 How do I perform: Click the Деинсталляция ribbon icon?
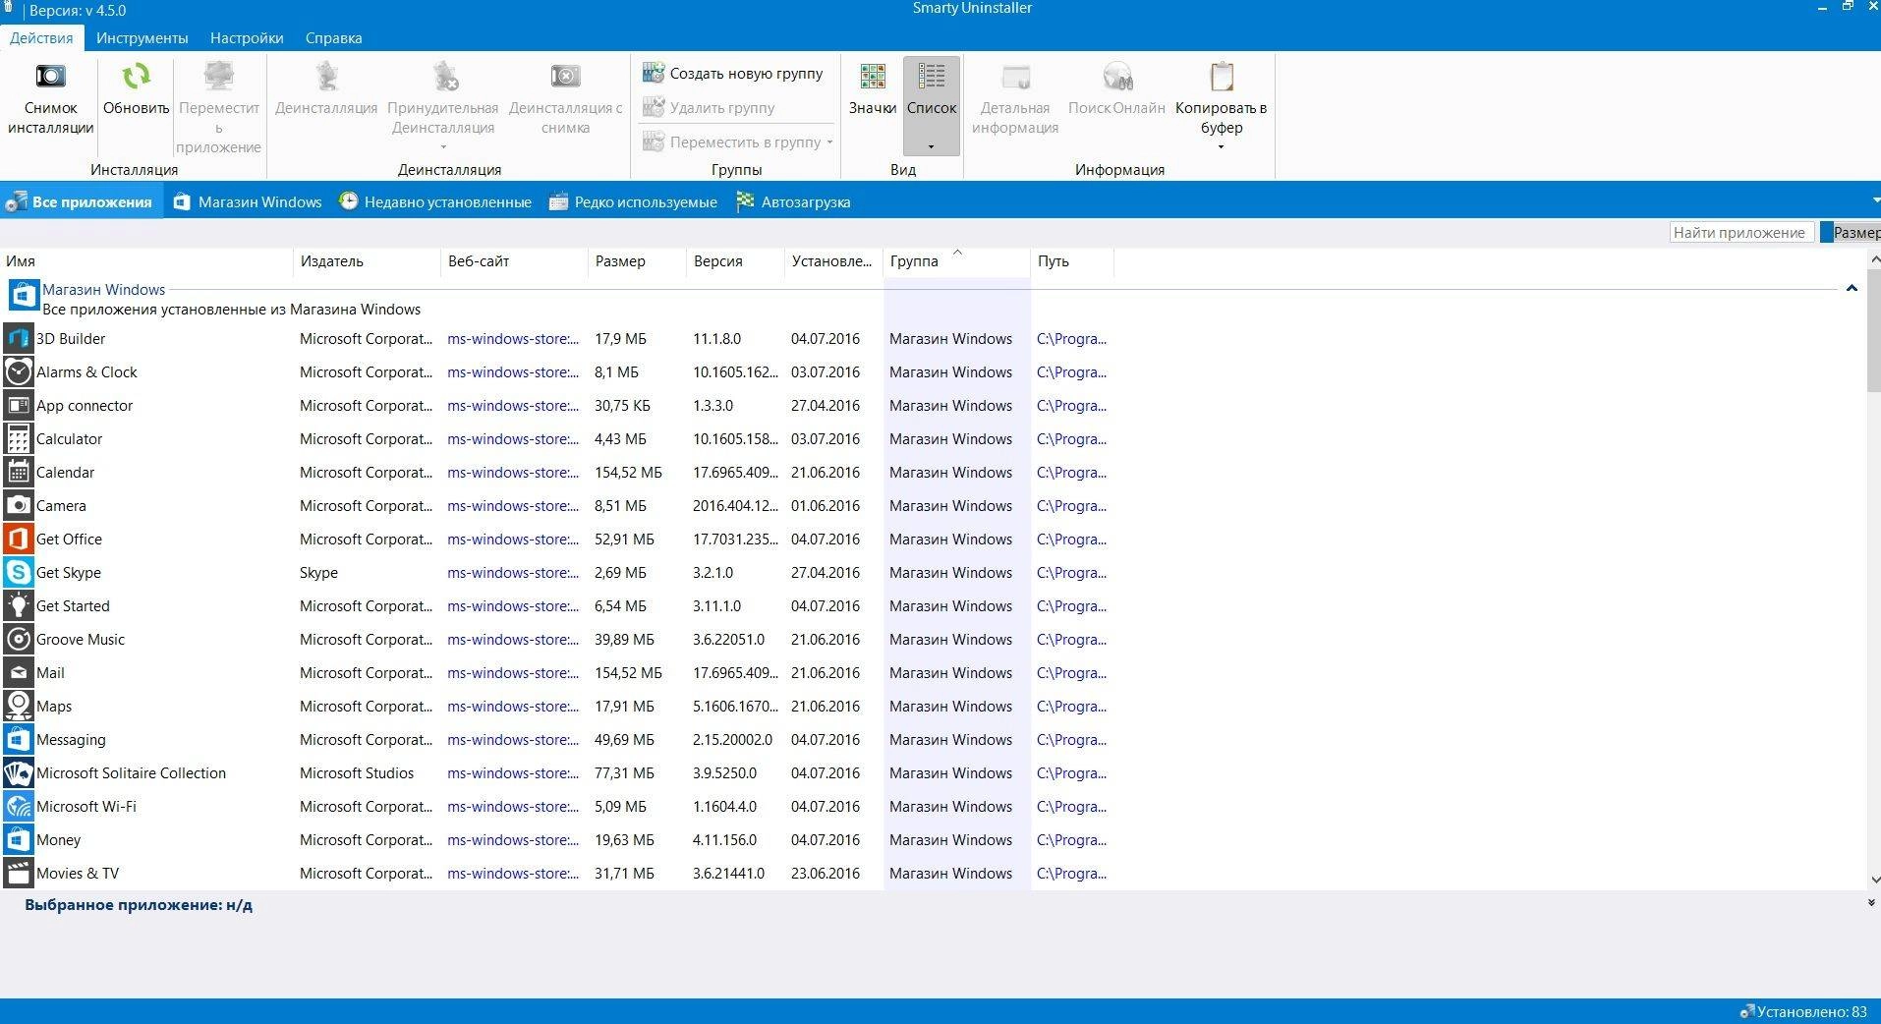tap(326, 77)
